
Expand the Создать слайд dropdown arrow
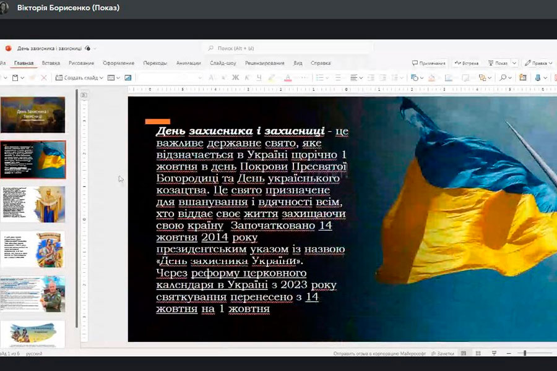[x=102, y=78]
